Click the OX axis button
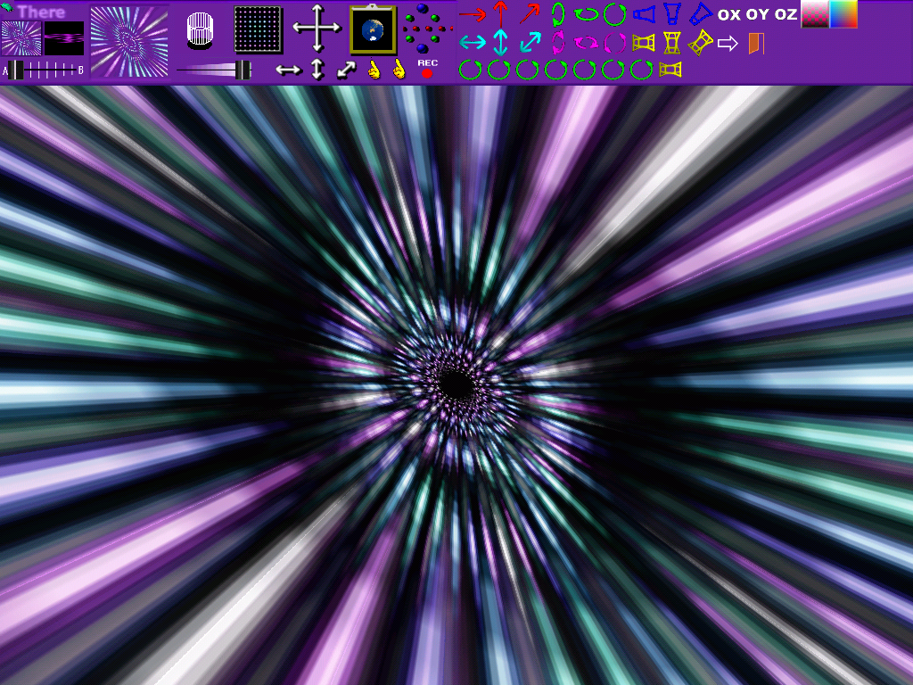Screen dimensions: 913x685 (729, 14)
